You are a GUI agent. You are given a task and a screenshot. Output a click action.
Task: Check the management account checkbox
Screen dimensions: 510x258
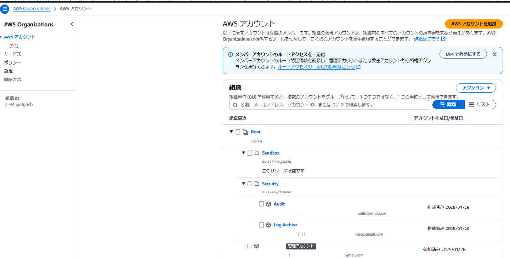(x=249, y=246)
